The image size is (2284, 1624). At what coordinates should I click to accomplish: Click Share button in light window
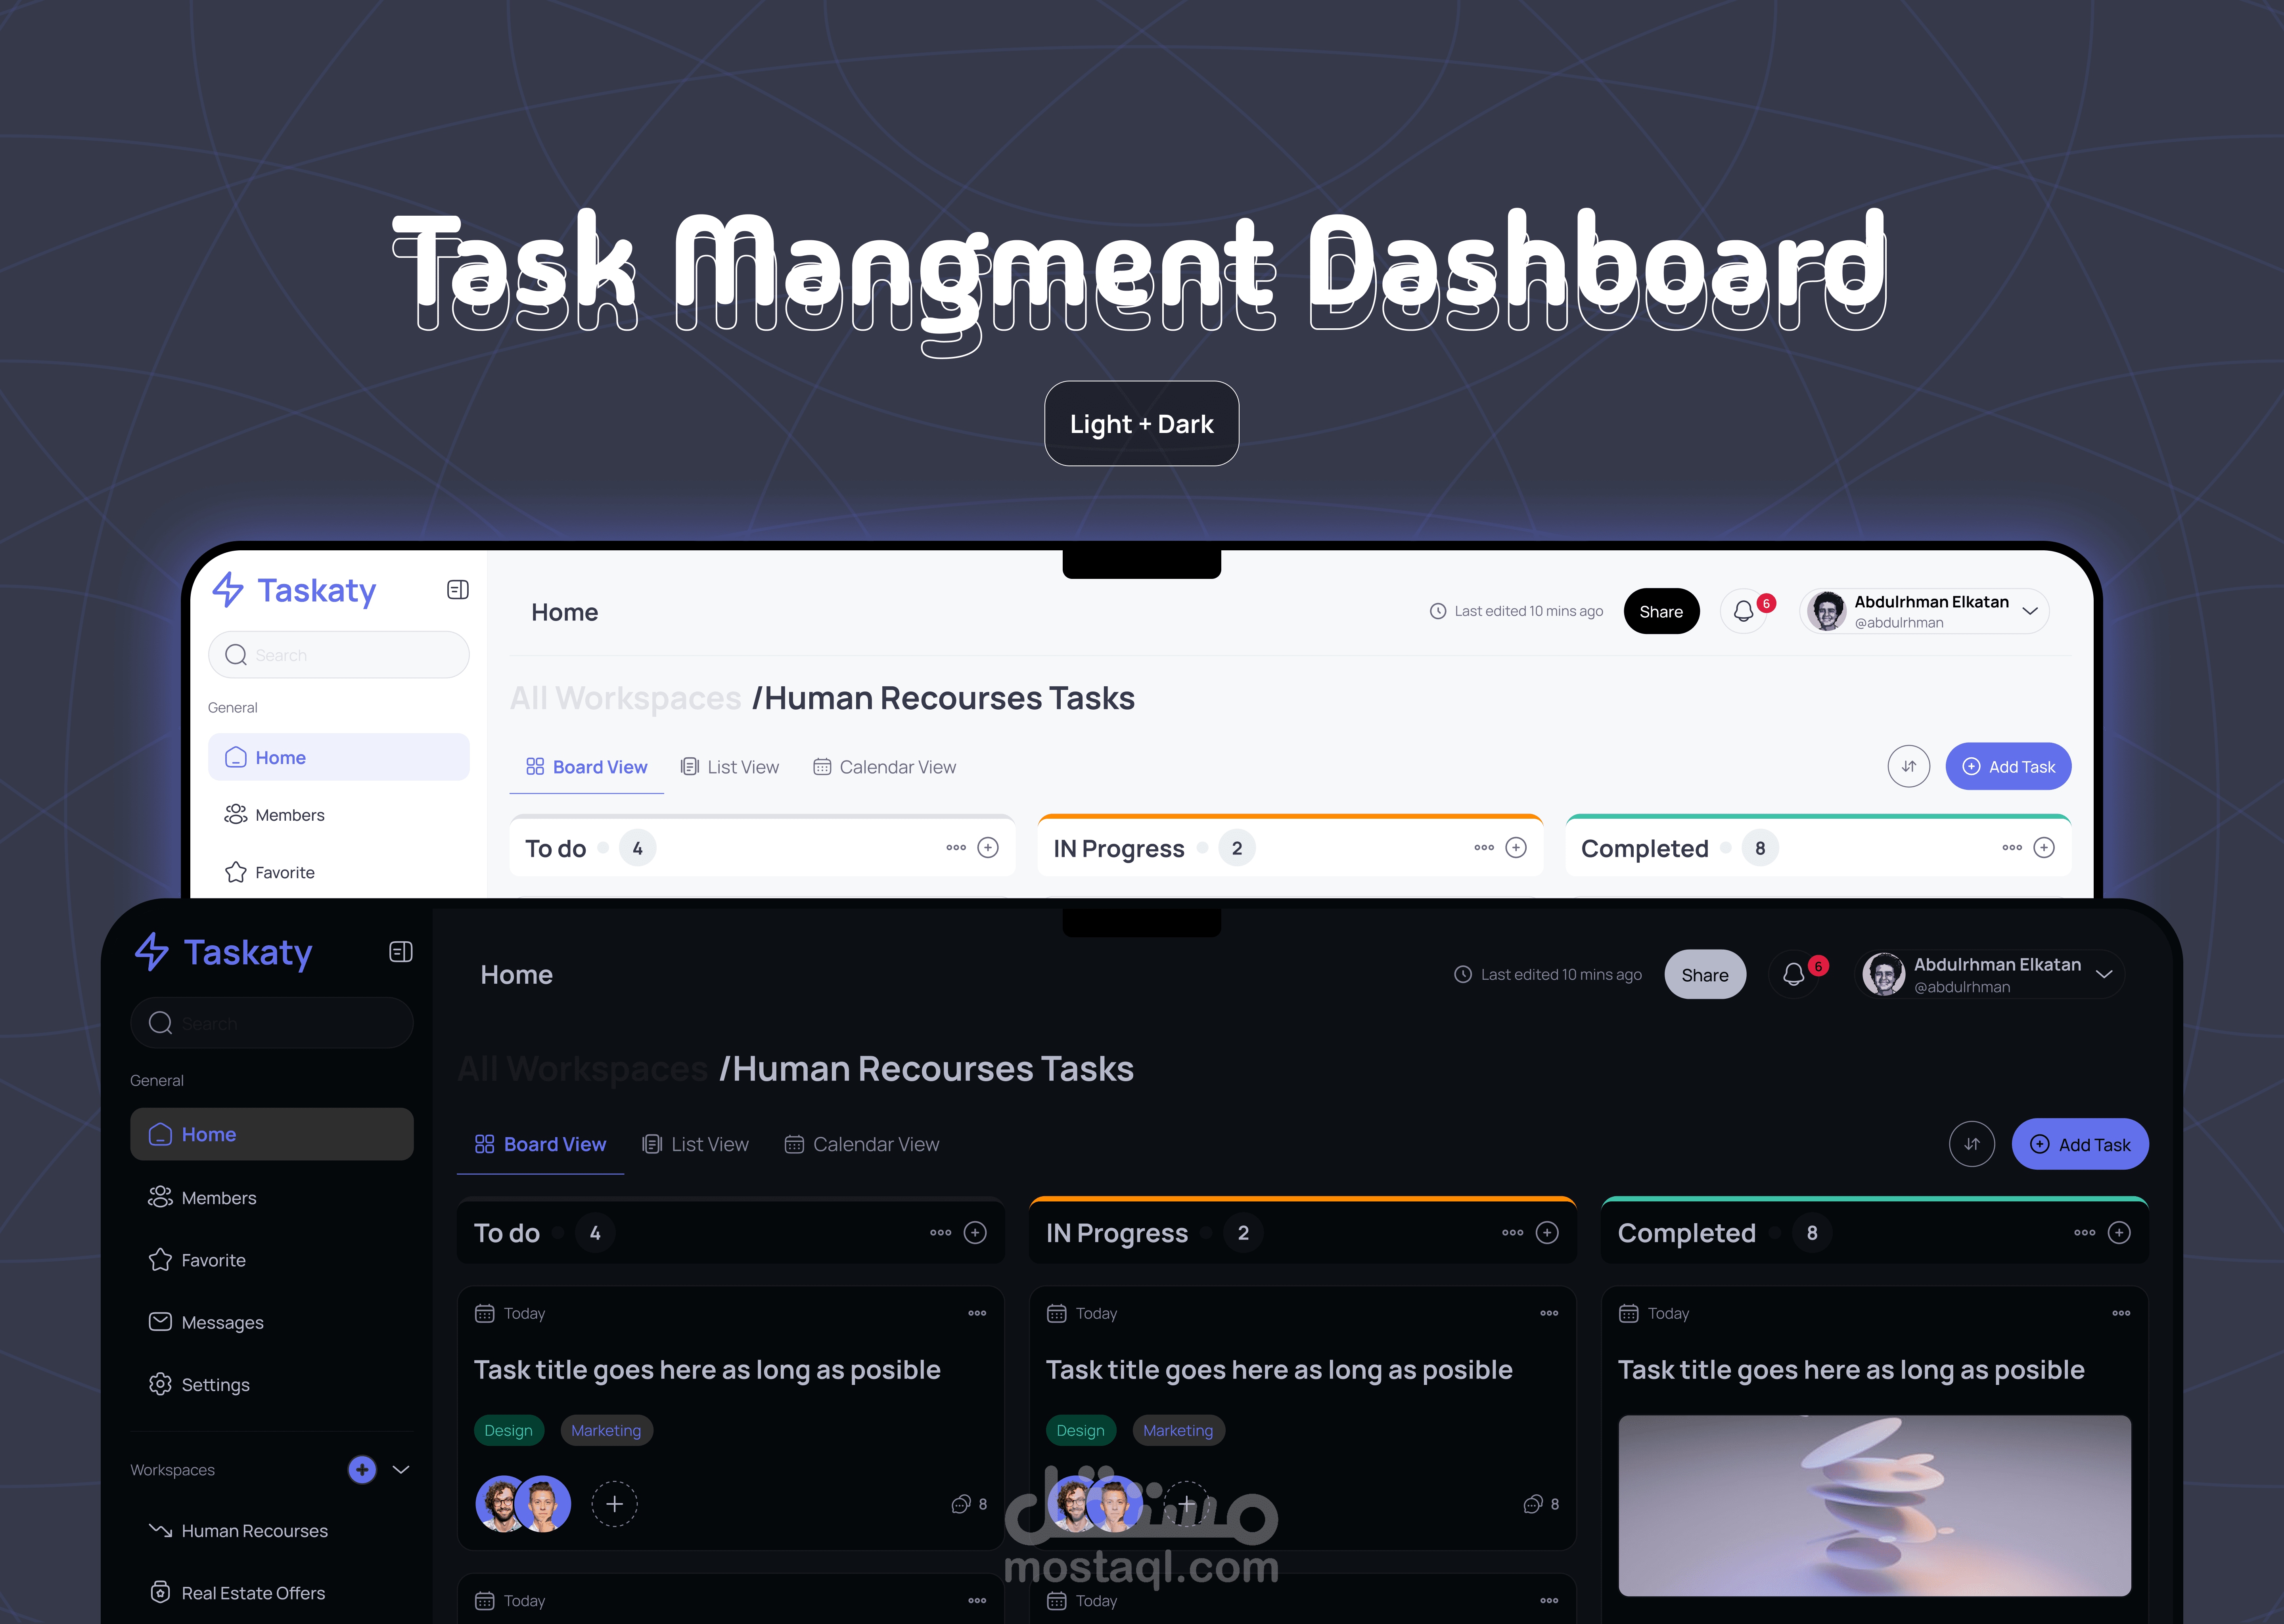click(1661, 611)
